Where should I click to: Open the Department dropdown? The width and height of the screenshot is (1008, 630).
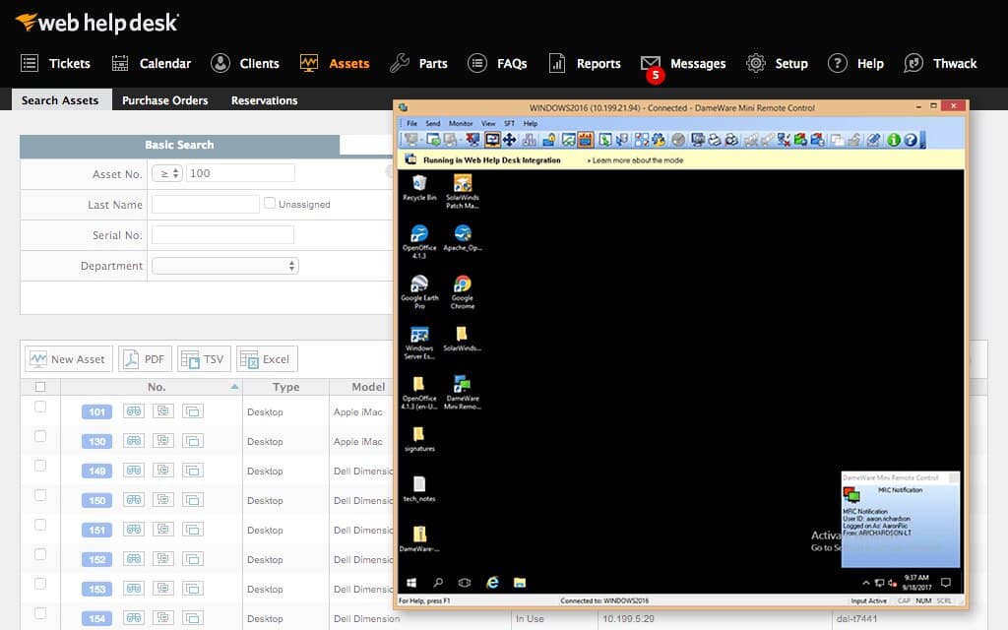[224, 266]
